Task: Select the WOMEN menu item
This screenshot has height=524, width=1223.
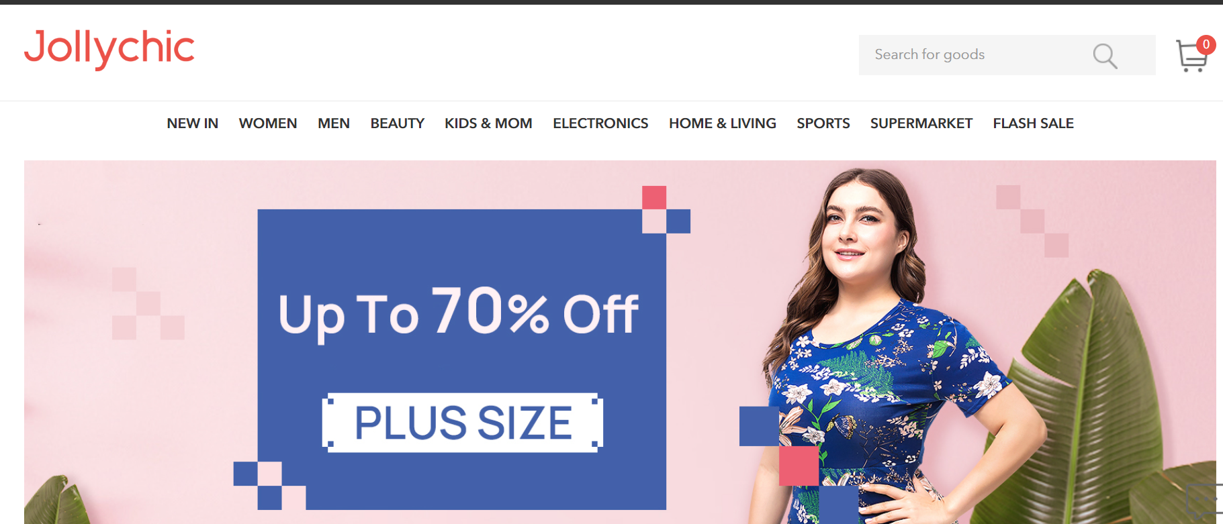Action: pos(268,123)
